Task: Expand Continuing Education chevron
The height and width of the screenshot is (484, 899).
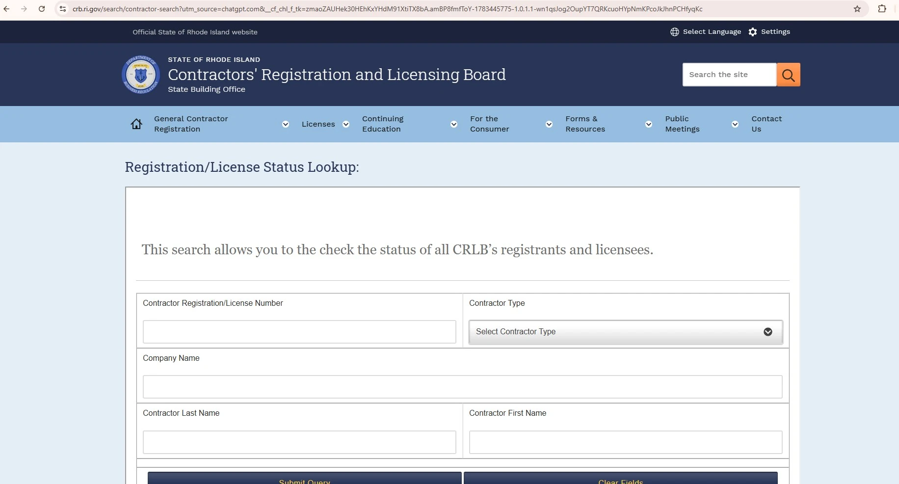Action: coord(454,124)
